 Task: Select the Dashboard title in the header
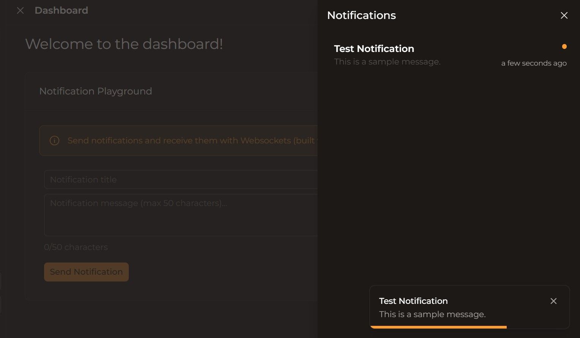[x=61, y=10]
